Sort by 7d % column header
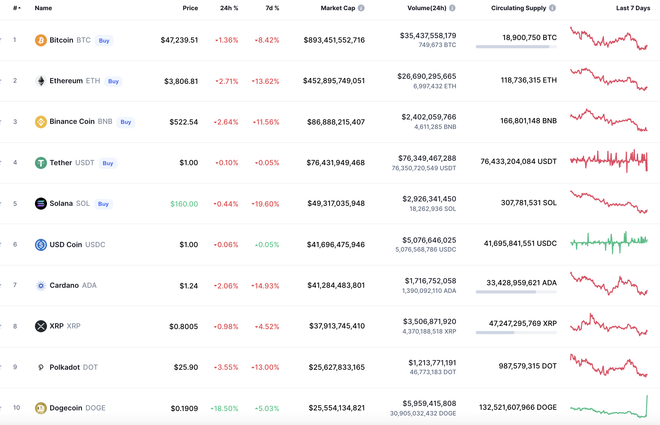Viewport: 660px width, 425px height. click(272, 8)
